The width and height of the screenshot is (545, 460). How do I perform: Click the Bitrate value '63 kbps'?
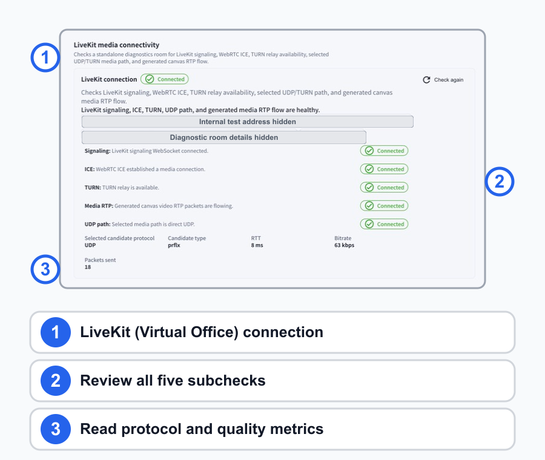coord(345,245)
